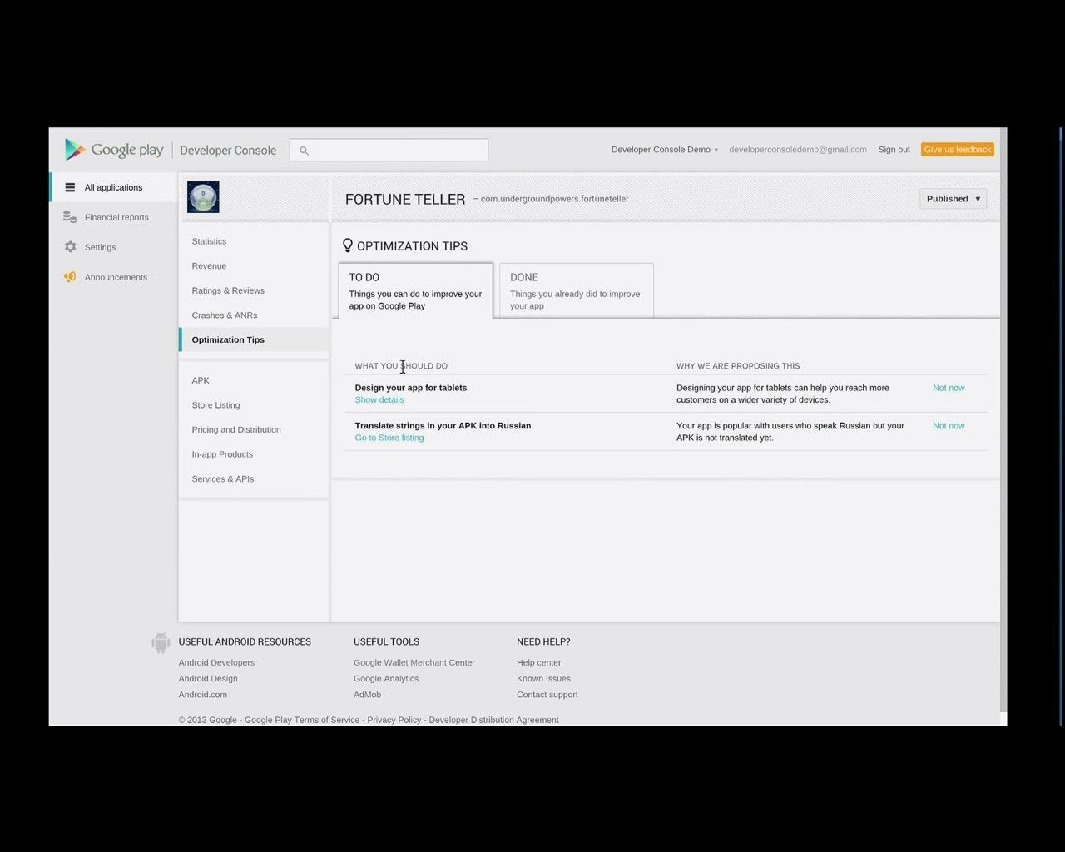Go to All applications
Viewport: 1065px width, 852px height.
pyautogui.click(x=113, y=187)
